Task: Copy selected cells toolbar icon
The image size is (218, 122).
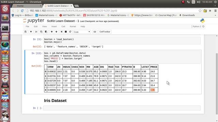Action: point(41,32)
